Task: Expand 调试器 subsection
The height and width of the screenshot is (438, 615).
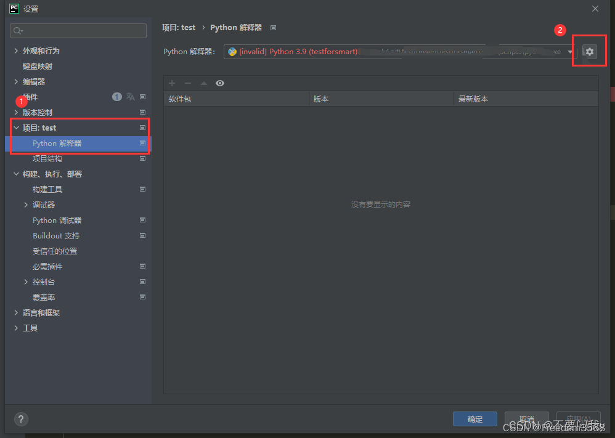Action: point(26,205)
